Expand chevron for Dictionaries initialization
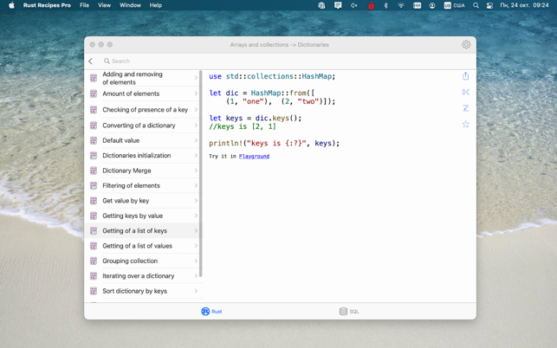 click(x=196, y=156)
